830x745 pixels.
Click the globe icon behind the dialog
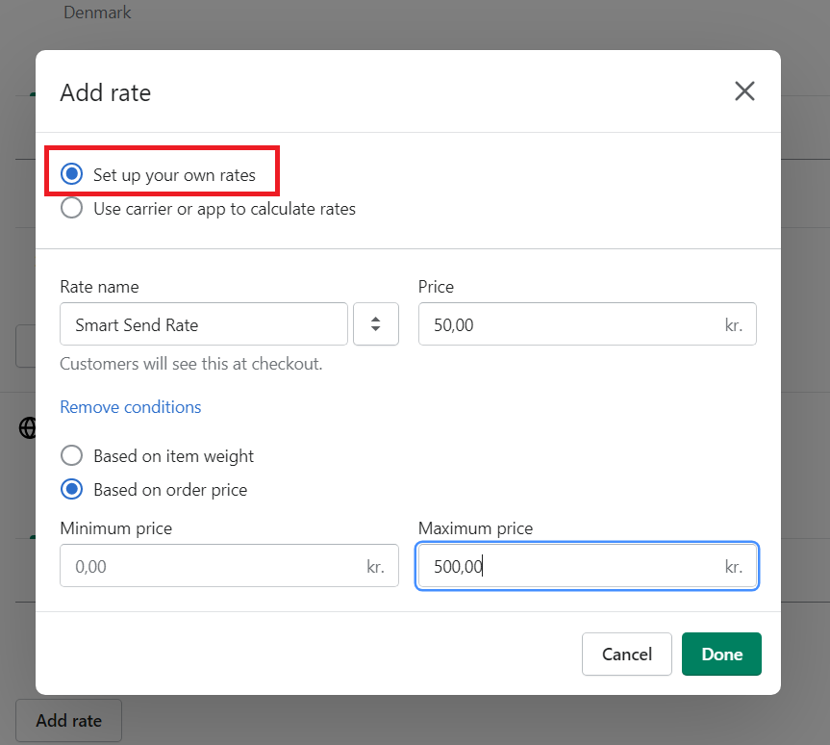coord(26,428)
